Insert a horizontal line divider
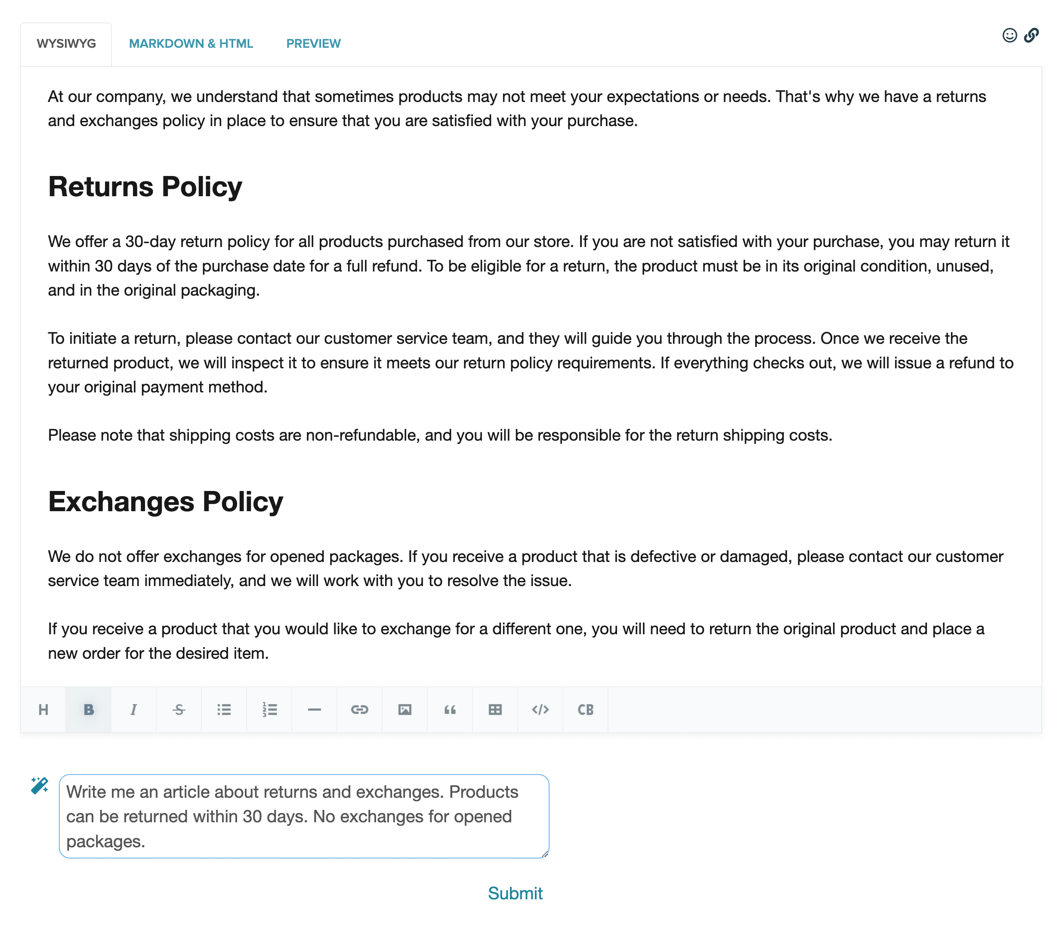 (314, 710)
